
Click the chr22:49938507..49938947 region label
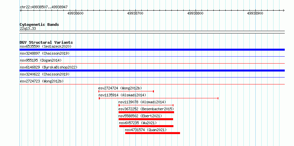(44, 7)
